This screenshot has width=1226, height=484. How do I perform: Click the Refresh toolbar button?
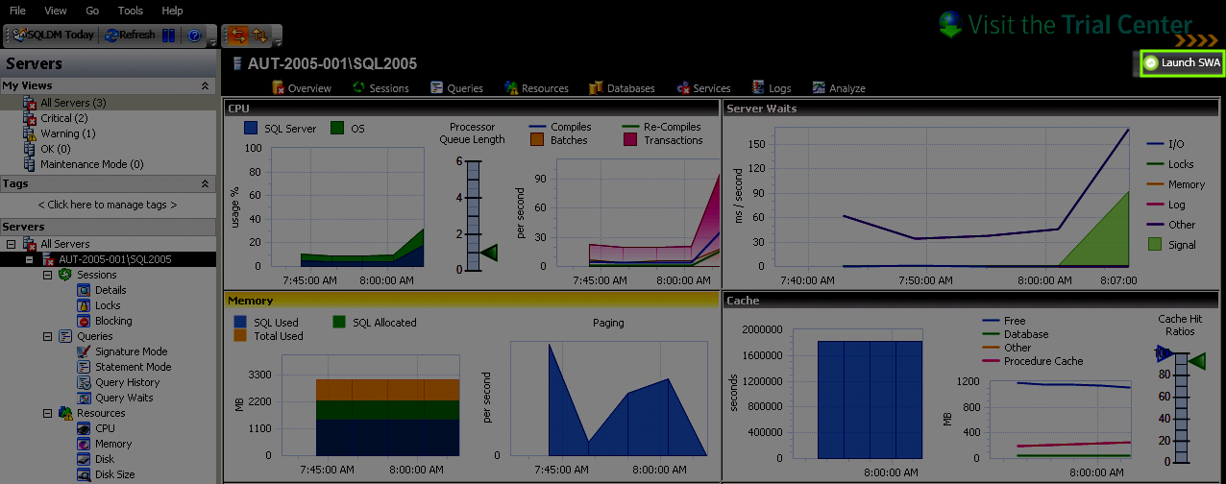pos(130,36)
